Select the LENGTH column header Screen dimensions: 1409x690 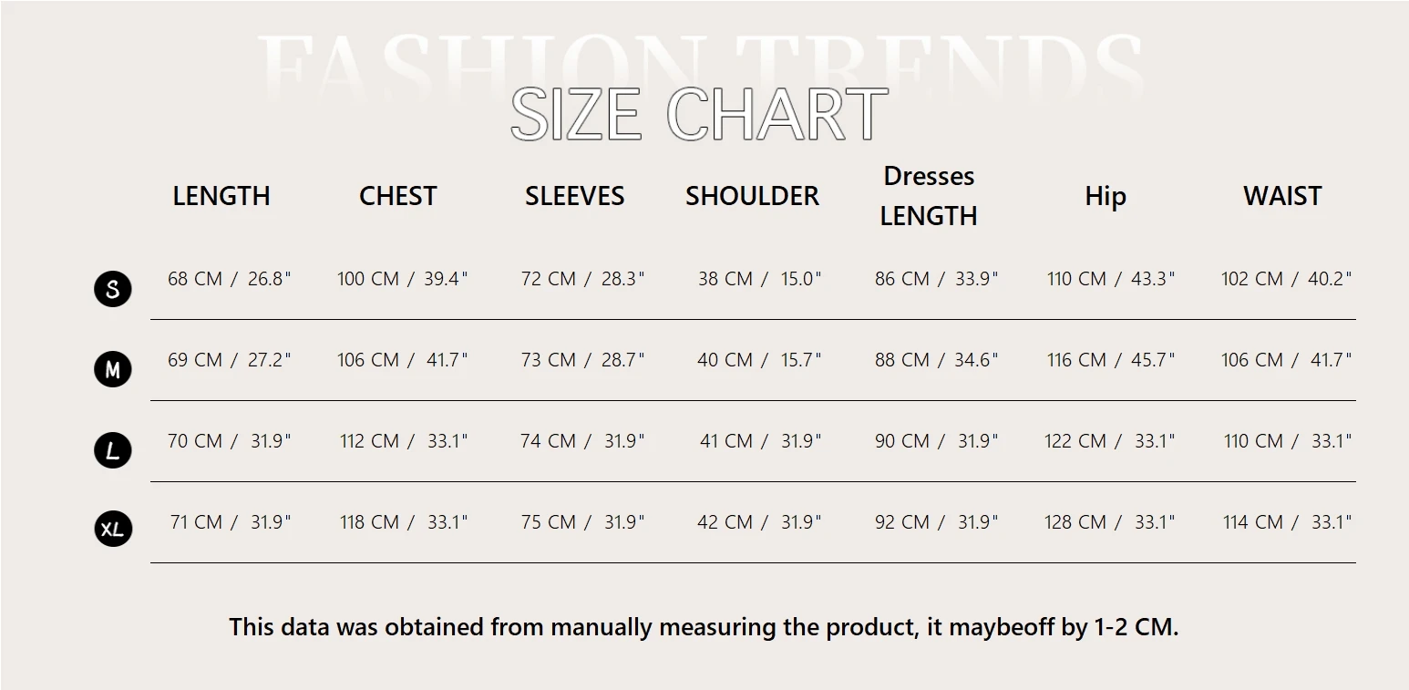point(221,196)
